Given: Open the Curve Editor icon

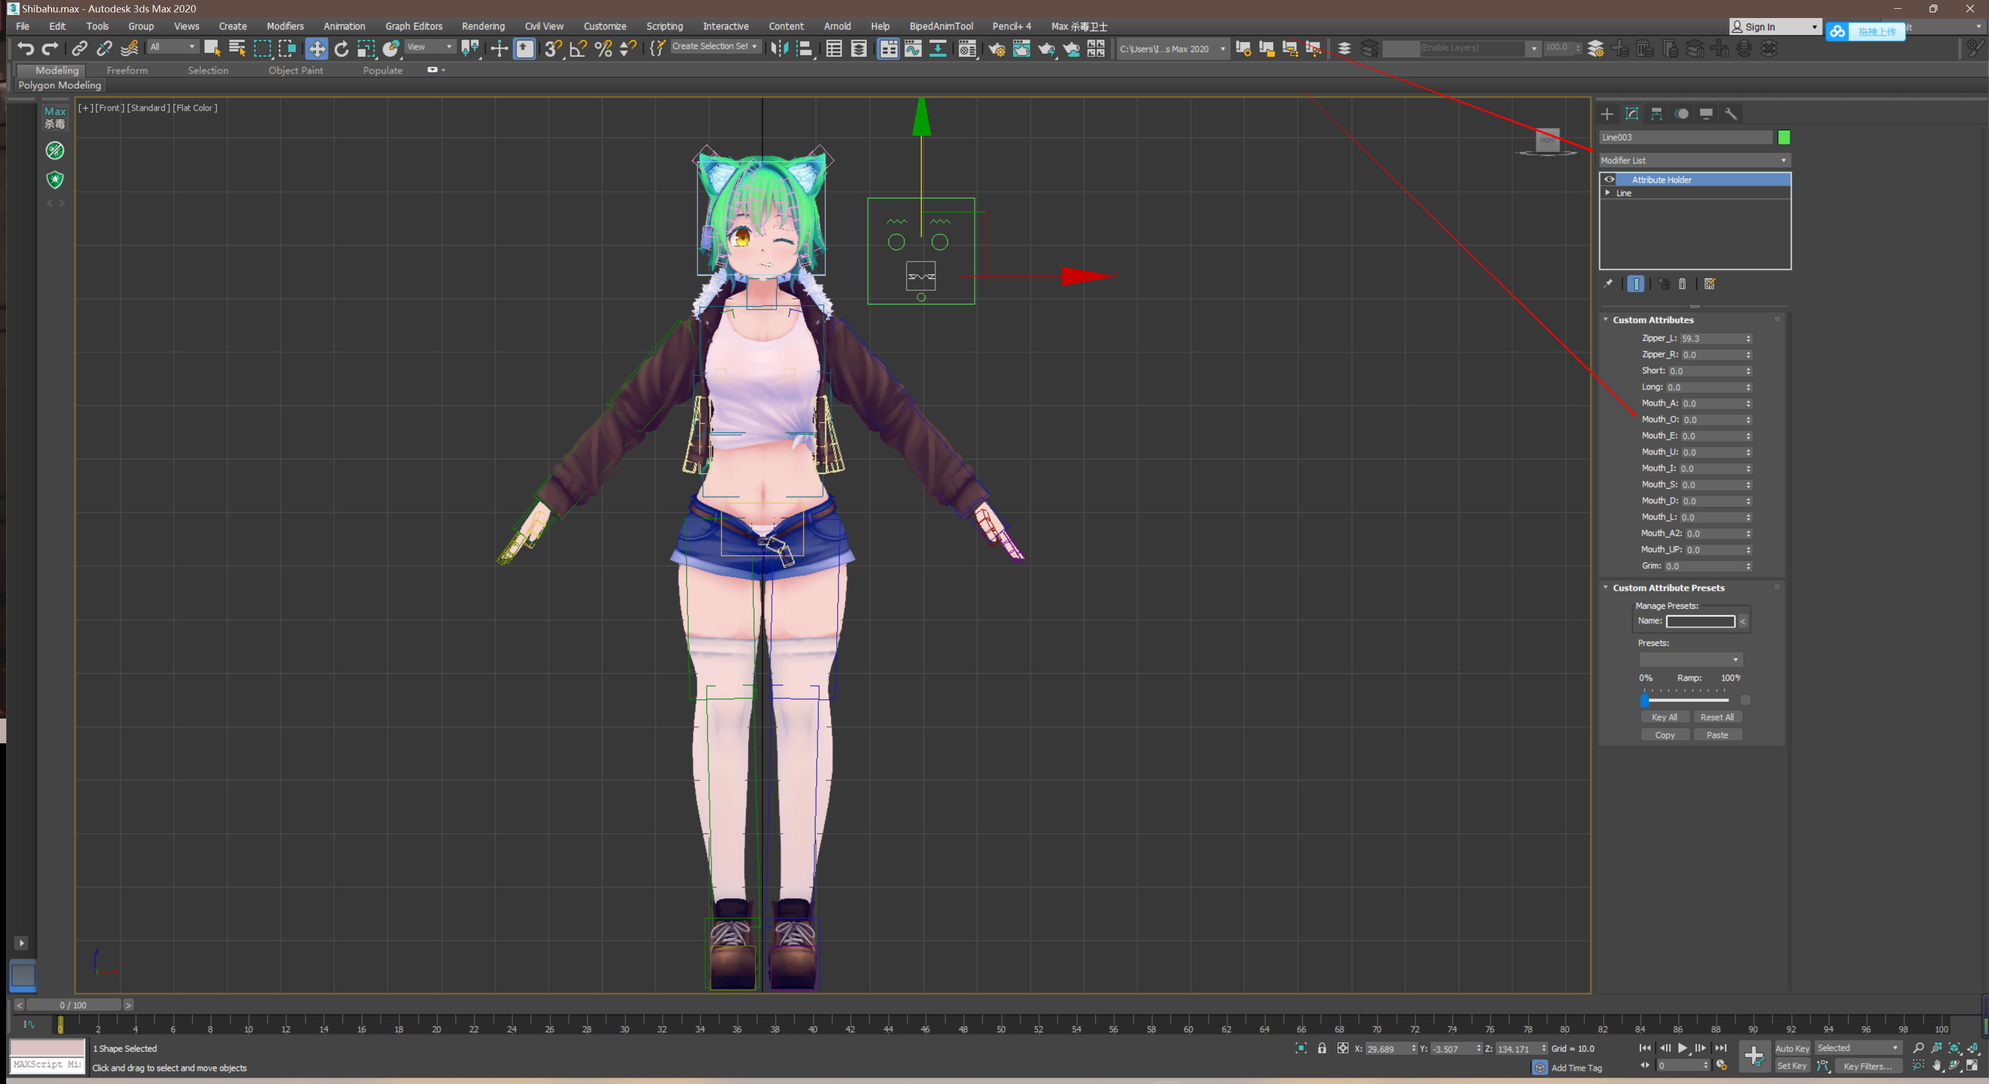Looking at the screenshot, I should (x=912, y=49).
